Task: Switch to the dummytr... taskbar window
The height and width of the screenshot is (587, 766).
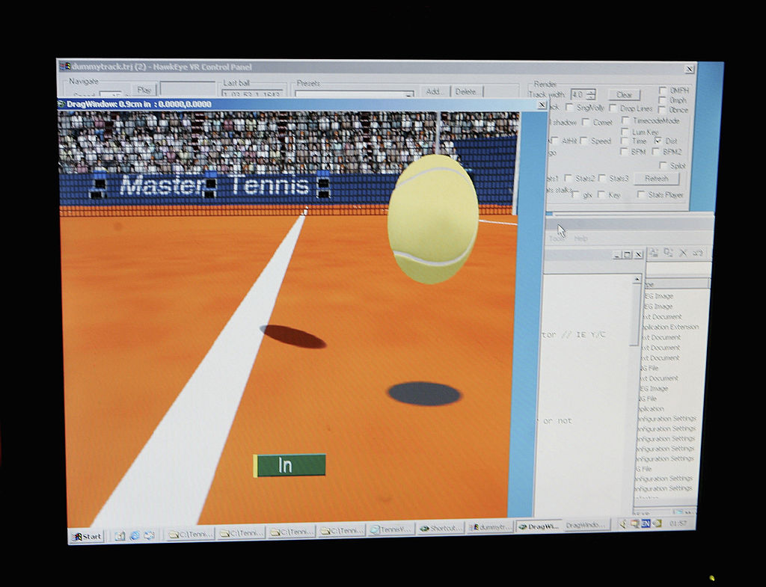Action: pyautogui.click(x=490, y=527)
